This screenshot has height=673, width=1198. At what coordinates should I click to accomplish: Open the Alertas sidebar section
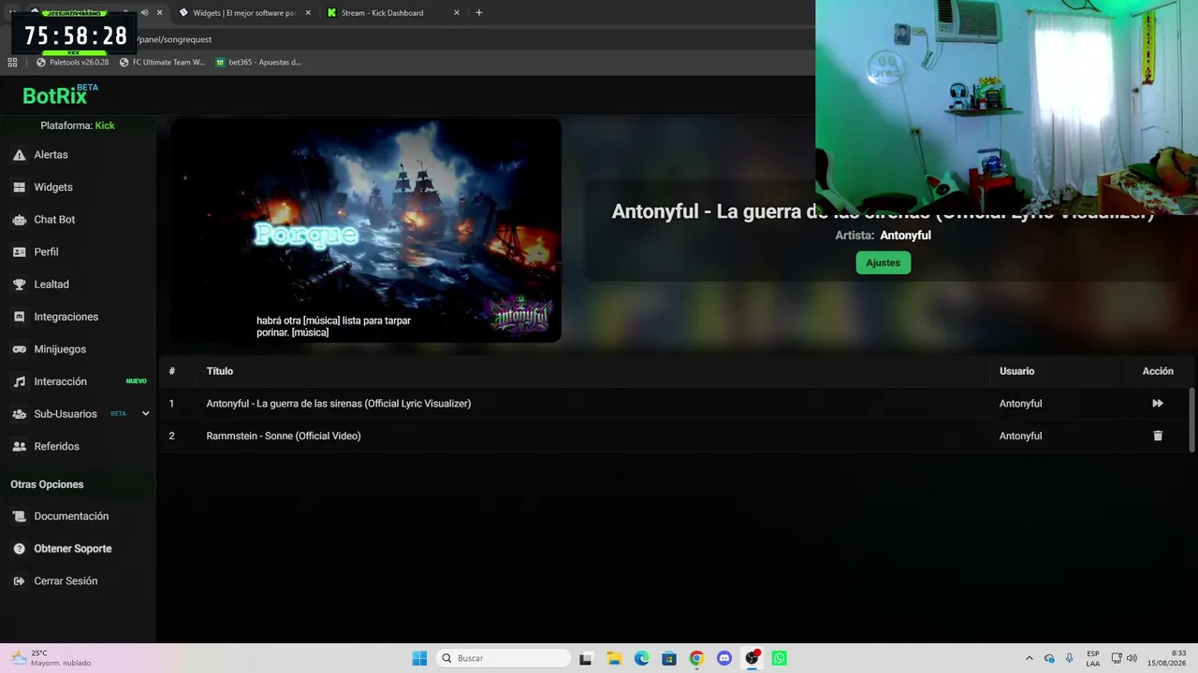[x=51, y=154]
